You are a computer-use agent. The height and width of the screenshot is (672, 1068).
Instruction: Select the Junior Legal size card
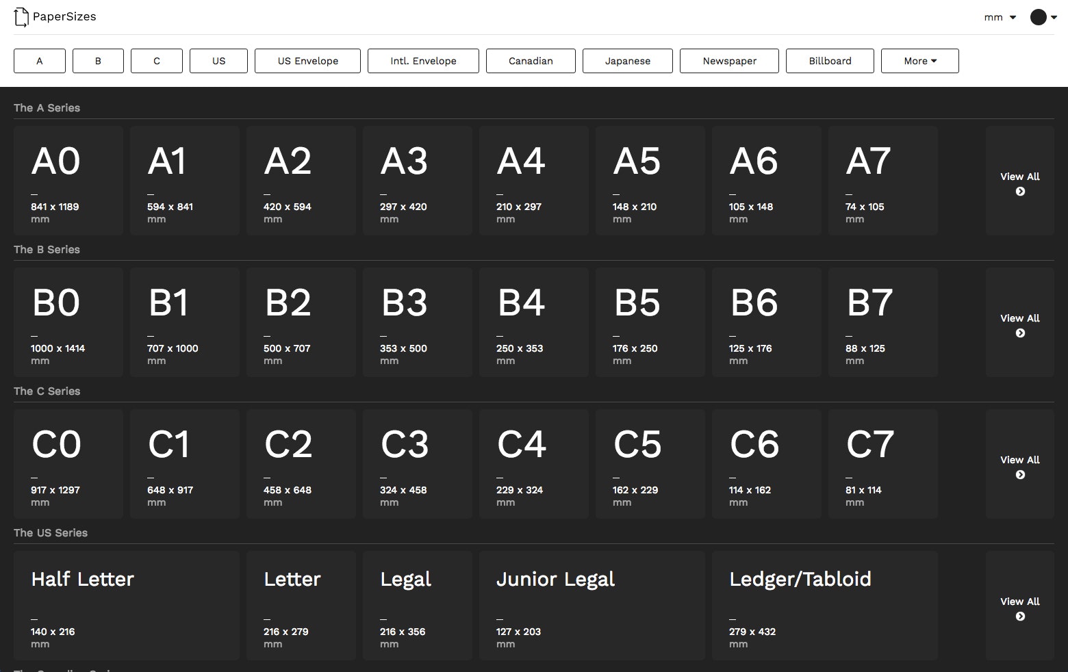592,606
